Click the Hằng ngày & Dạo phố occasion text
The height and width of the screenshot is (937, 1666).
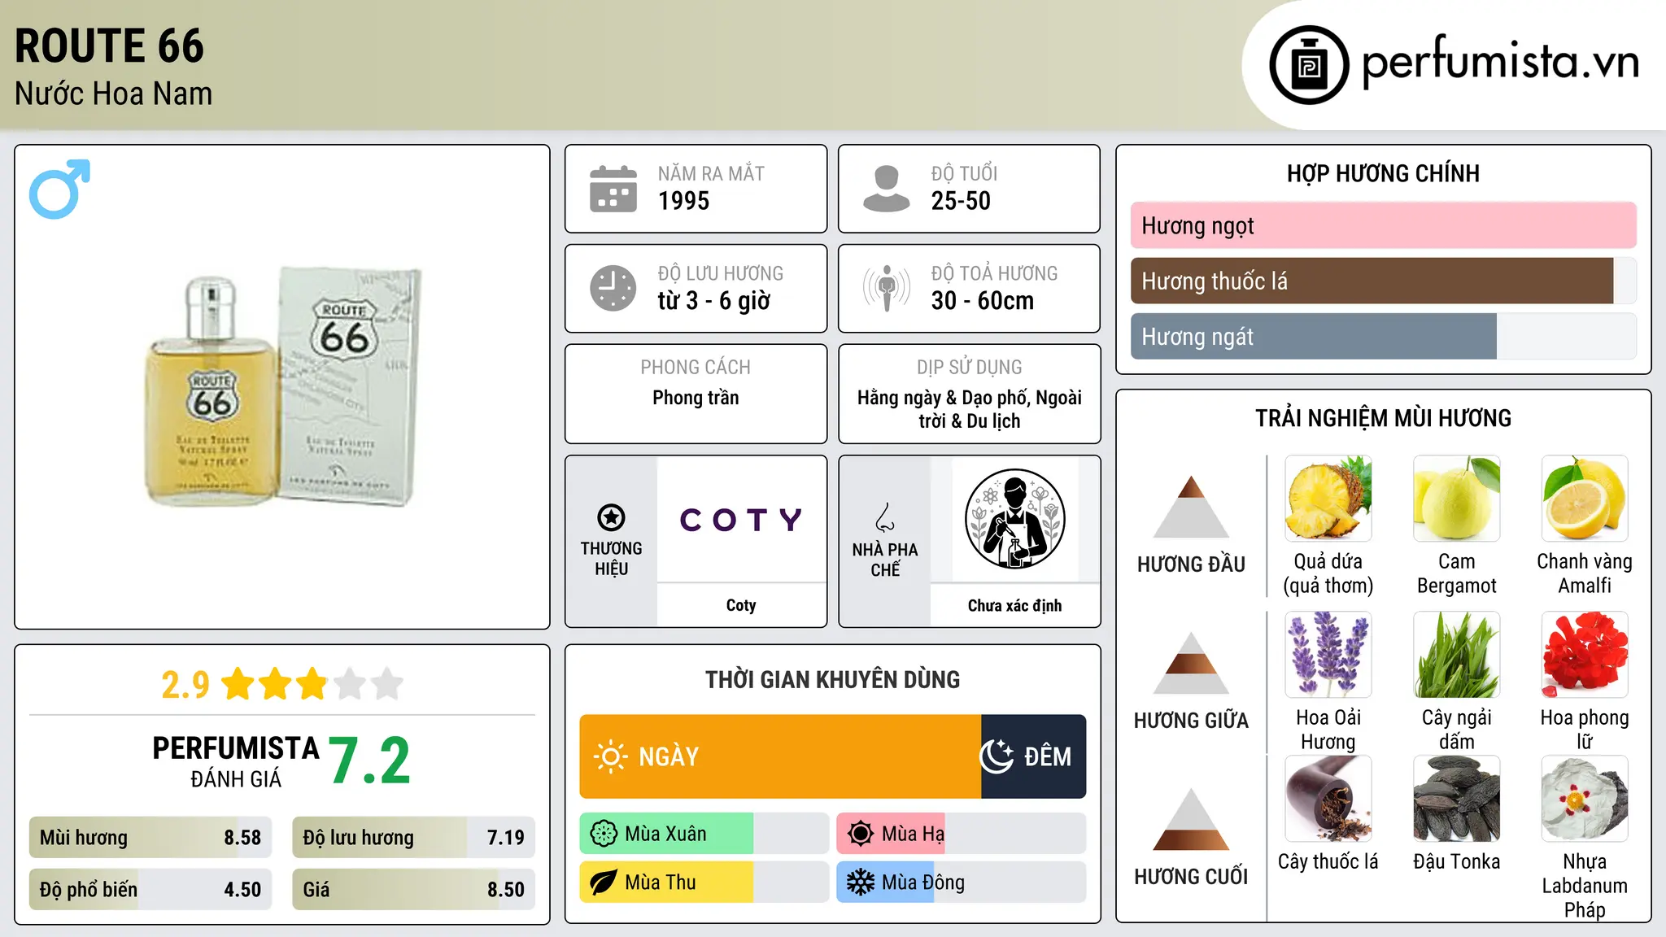[970, 409]
